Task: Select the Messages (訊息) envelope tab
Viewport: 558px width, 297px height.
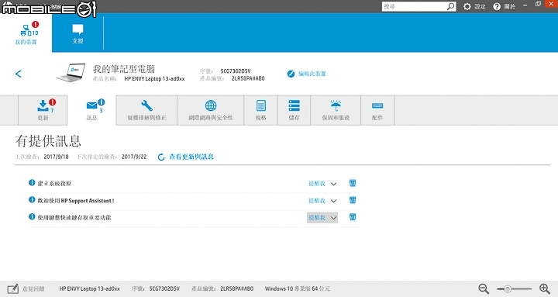Action: click(91, 110)
